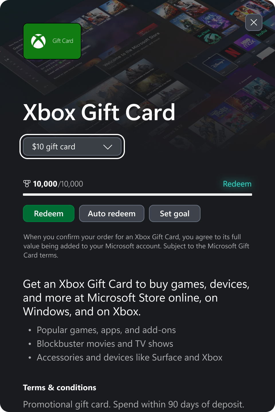275x412 pixels.
Task: Click the green Gift Card thumbnail image
Action: click(x=52, y=41)
